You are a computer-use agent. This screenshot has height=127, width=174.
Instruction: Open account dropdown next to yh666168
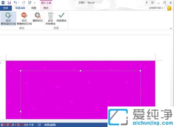pyautogui.click(x=165, y=8)
